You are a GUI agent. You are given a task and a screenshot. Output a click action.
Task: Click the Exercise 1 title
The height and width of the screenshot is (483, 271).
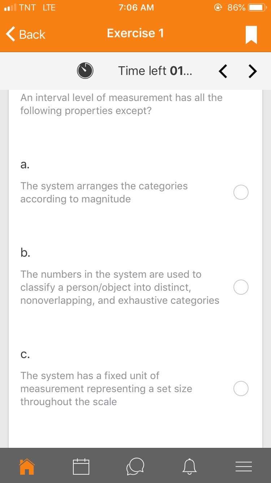tap(135, 33)
